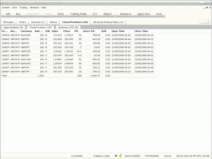Click the close time 21/05/2008 06:34 cell
Image resolution: width=212 pixels, height=159 pixels.
pyautogui.click(x=144, y=35)
